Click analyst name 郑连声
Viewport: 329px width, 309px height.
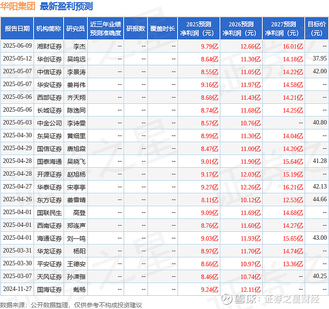click(x=76, y=225)
